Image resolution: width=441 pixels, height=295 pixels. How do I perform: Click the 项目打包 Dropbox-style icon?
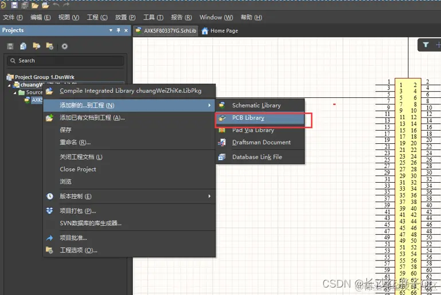click(49, 211)
